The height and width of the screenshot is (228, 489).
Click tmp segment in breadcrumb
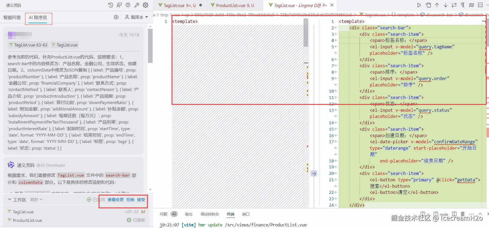pyautogui.click(x=164, y=15)
